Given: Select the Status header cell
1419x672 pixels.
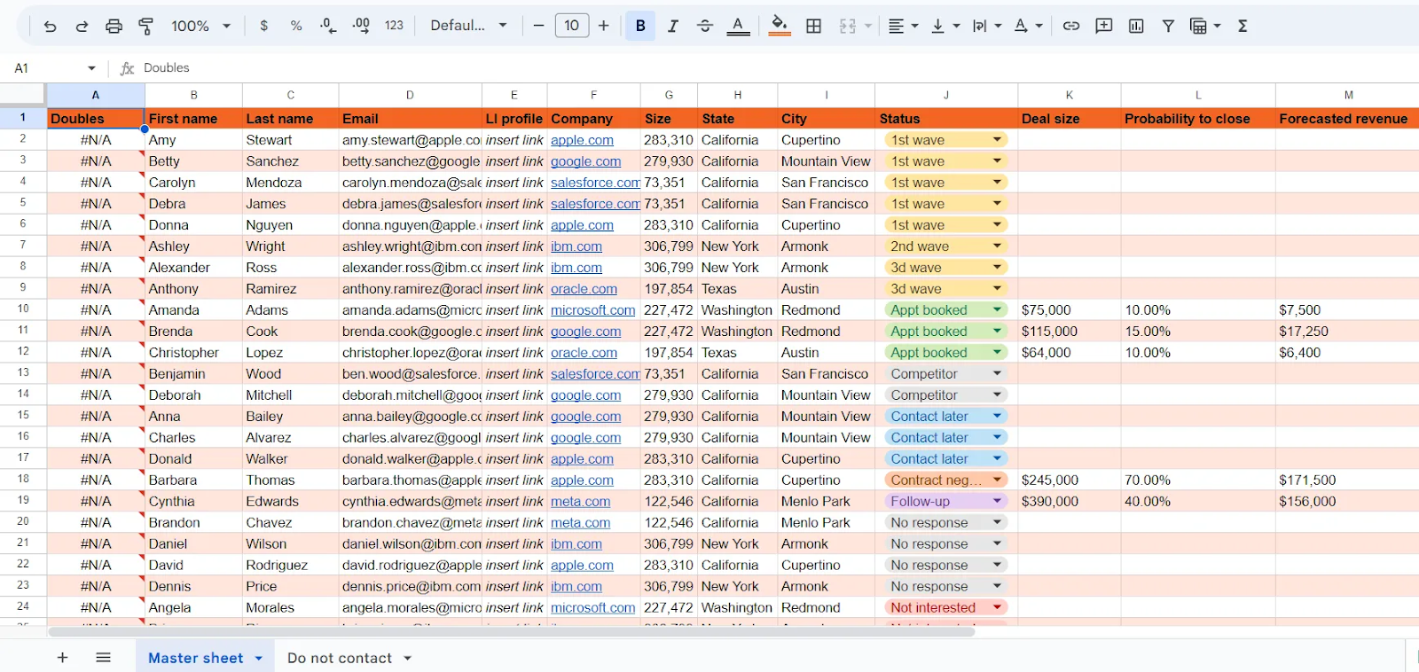Looking at the screenshot, I should 946,118.
